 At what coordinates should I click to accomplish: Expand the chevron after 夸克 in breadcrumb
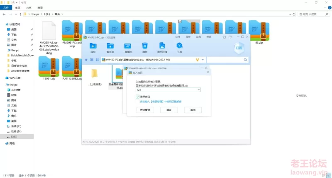point(62,14)
